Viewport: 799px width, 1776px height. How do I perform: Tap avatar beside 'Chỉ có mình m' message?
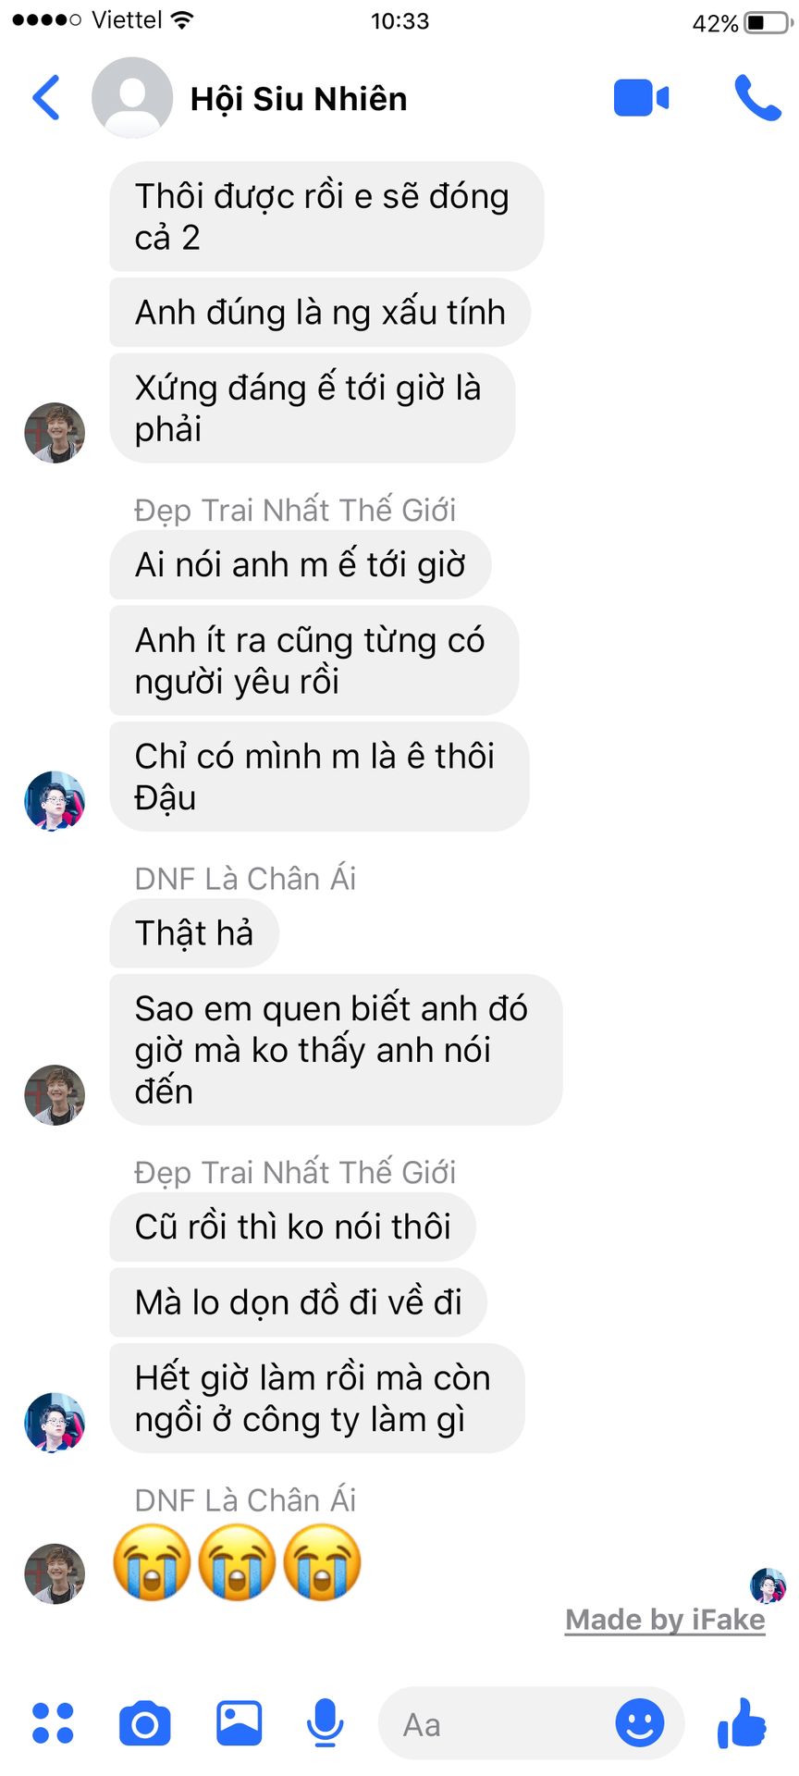(55, 801)
